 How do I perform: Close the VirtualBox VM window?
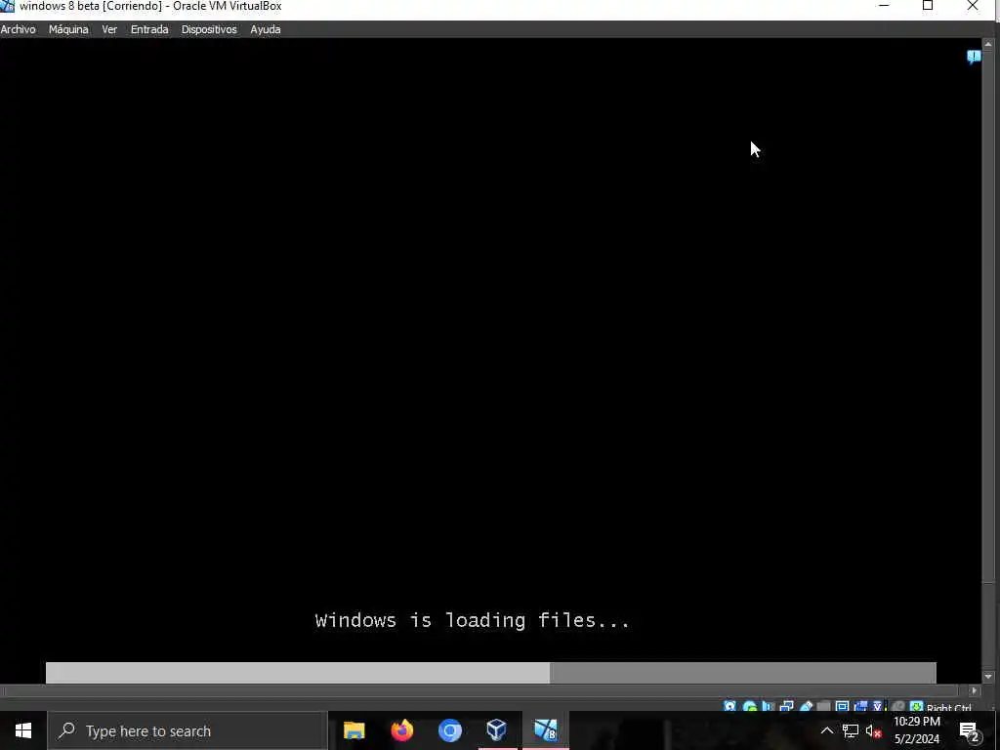coord(973,6)
